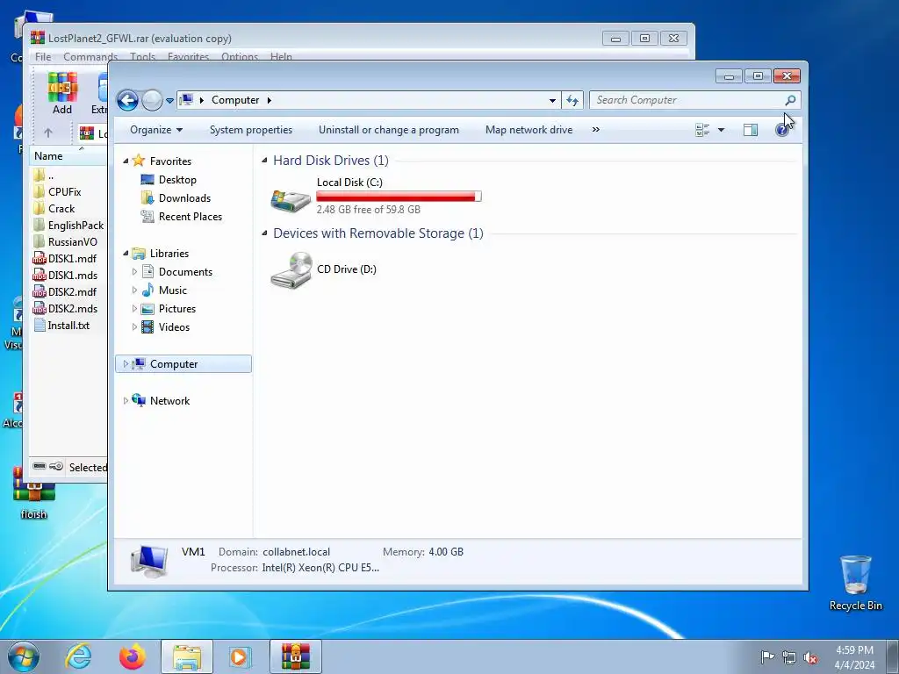899x674 pixels.
Task: Select the Local Disk (C:) drive icon
Action: [x=291, y=201]
